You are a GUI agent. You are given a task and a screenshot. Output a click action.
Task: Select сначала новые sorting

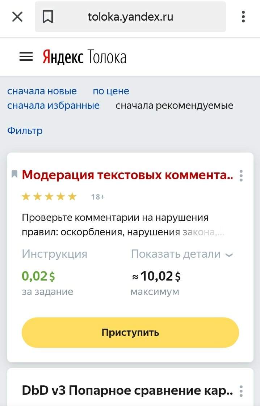pyautogui.click(x=42, y=91)
